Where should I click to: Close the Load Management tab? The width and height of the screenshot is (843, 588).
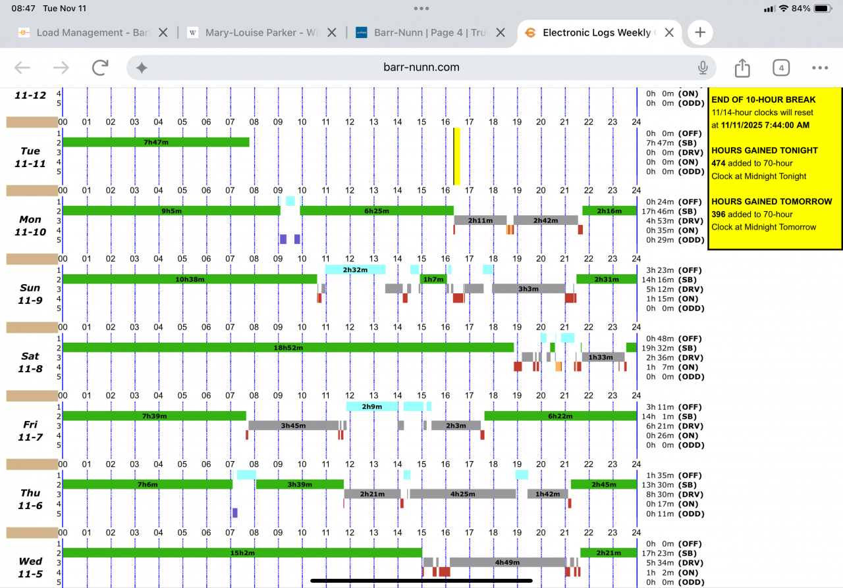pyautogui.click(x=163, y=32)
